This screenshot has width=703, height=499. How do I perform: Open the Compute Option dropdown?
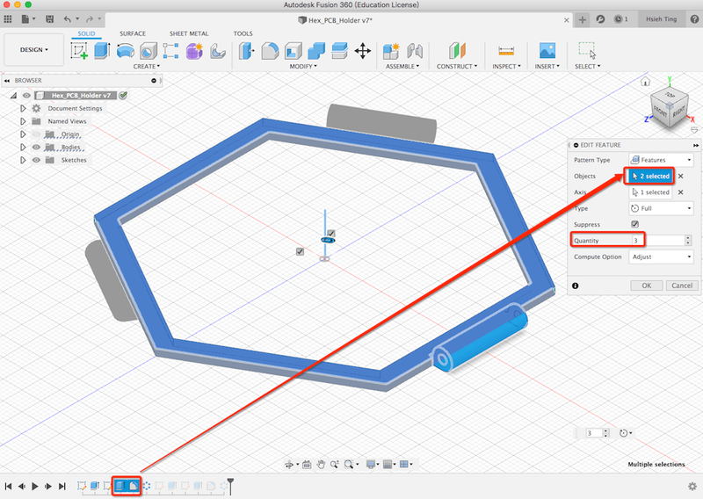(660, 257)
